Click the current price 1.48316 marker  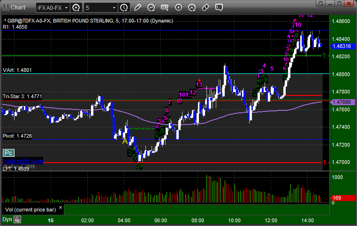point(342,46)
